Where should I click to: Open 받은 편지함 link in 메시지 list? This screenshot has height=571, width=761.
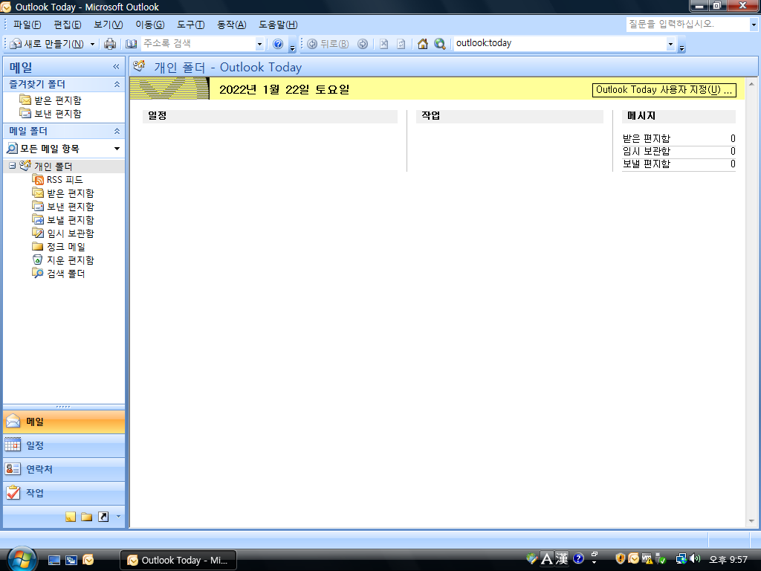click(x=647, y=138)
